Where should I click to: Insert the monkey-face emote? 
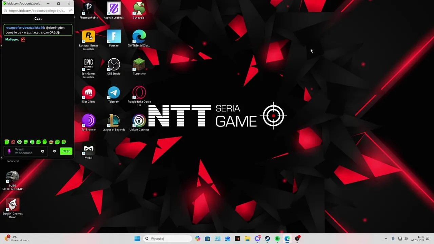[x=51, y=142]
